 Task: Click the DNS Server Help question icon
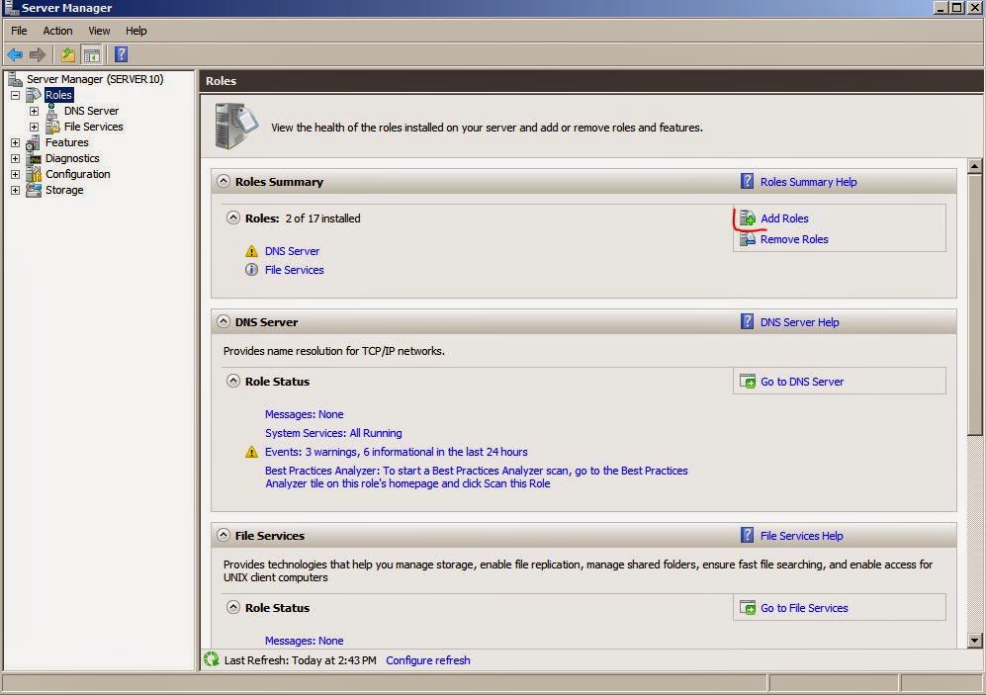(747, 321)
